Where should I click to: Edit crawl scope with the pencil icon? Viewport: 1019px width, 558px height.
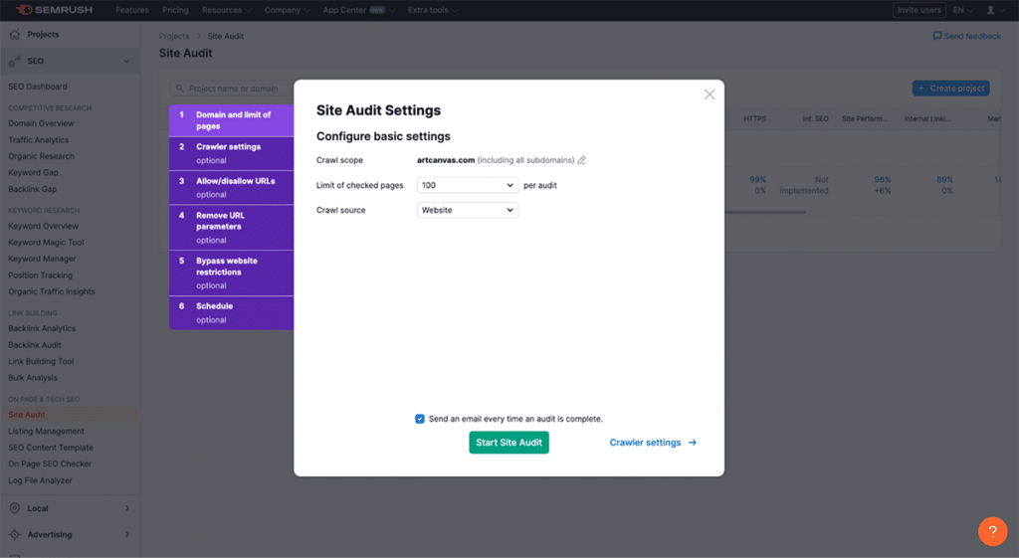click(x=581, y=160)
